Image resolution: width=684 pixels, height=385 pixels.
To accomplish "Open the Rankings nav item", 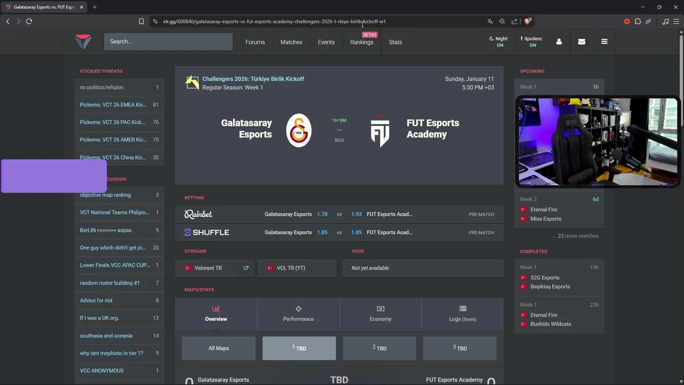I will (x=362, y=42).
